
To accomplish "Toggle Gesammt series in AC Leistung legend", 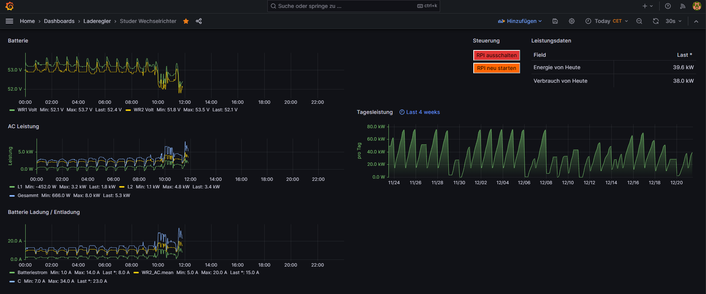I will [28, 195].
